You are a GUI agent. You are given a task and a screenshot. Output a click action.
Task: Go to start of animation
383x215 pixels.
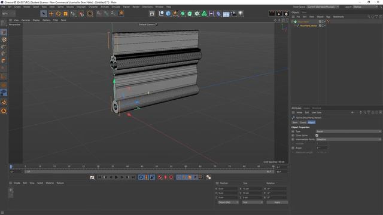[x=100, y=177]
